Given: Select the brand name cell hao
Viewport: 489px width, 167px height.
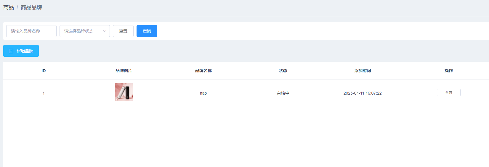Looking at the screenshot, I should point(203,93).
